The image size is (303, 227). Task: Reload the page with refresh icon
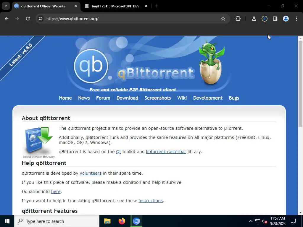click(x=28, y=19)
